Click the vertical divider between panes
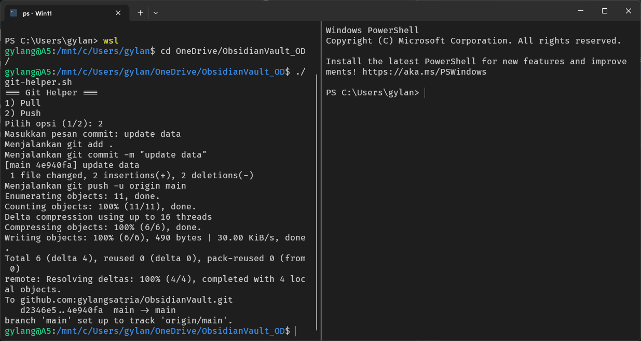 pos(321,181)
